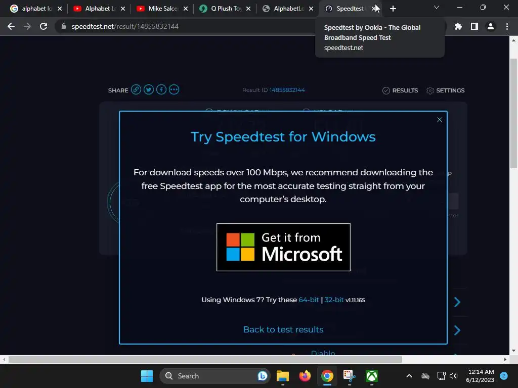Screen dimensions: 518x388
Task: View site information lock icon
Action: pyautogui.click(x=64, y=26)
